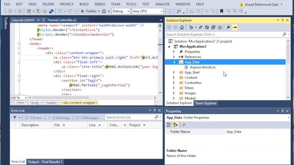Click the <div.content-wrapper> breadcrumb
The width and height of the screenshot is (294, 165).
pyautogui.click(x=79, y=103)
